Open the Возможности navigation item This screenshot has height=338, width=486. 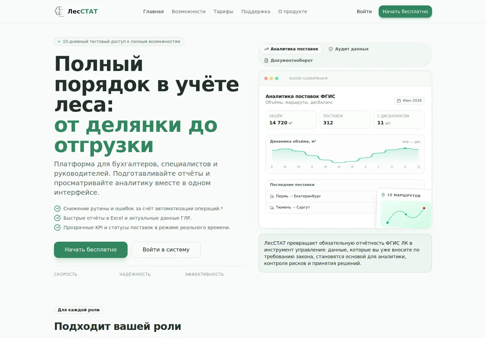pos(189,11)
